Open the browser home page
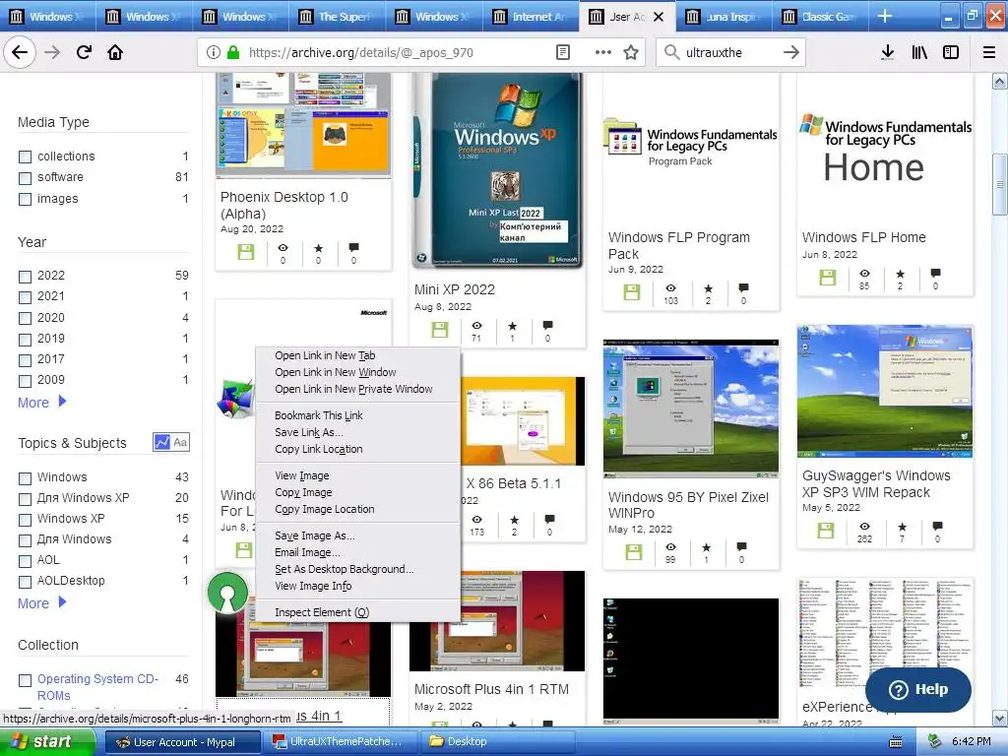The image size is (1008, 756). pos(115,52)
